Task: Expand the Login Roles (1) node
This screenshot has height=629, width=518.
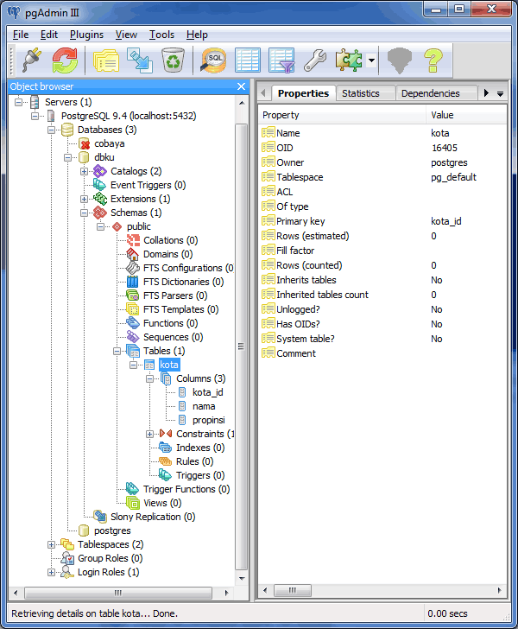Action: tap(51, 572)
